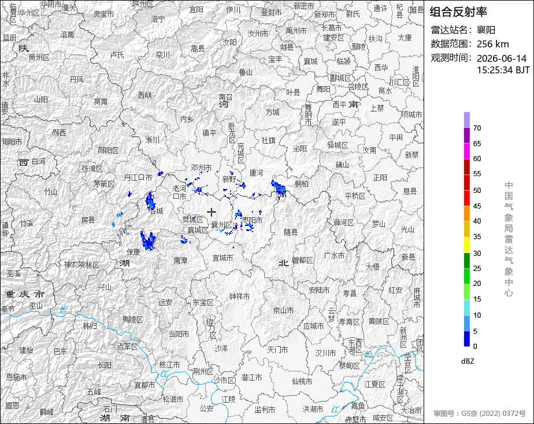This screenshot has height=424, width=534.
Task: Click the 宜城市 label on the map
Action: (222, 258)
